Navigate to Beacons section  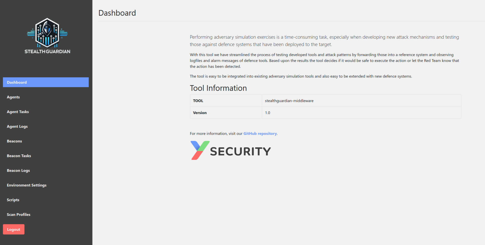14,141
